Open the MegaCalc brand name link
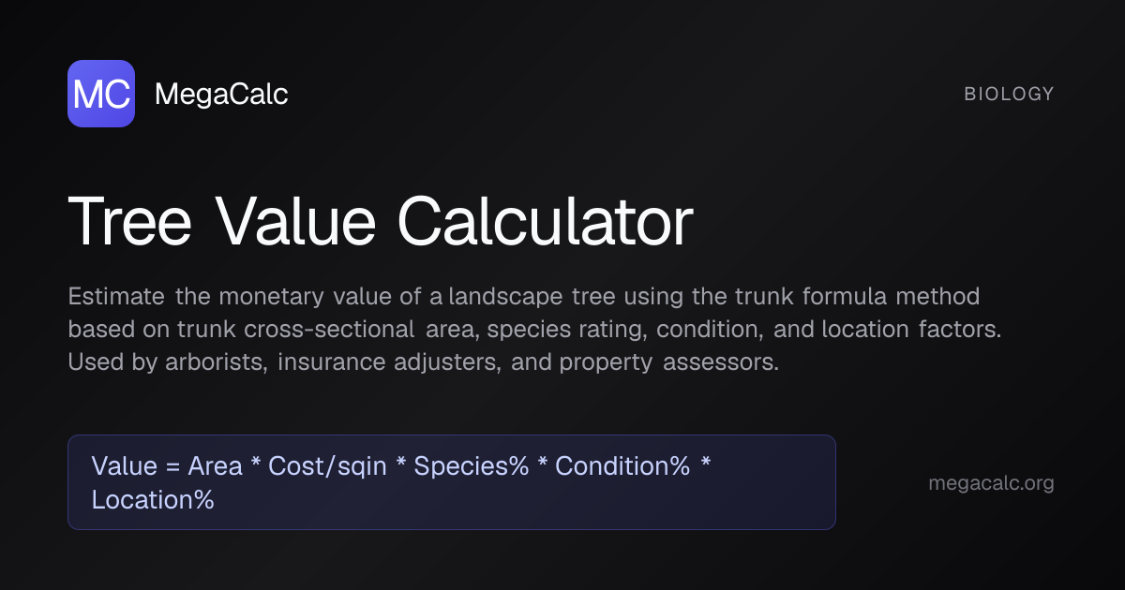The image size is (1125, 590). (221, 94)
